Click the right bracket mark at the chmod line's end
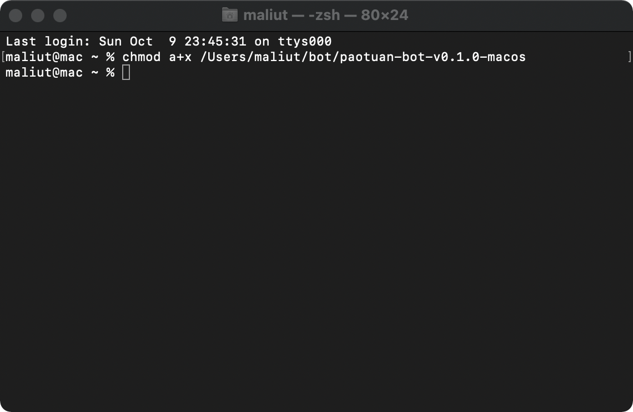633x412 pixels. click(x=629, y=57)
